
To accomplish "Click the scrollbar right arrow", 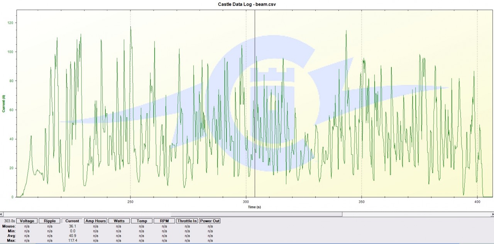I will (492, 214).
